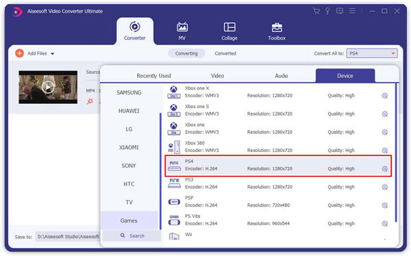Expand the Add Files dropdown arrow
411x256 pixels.
pos(53,53)
